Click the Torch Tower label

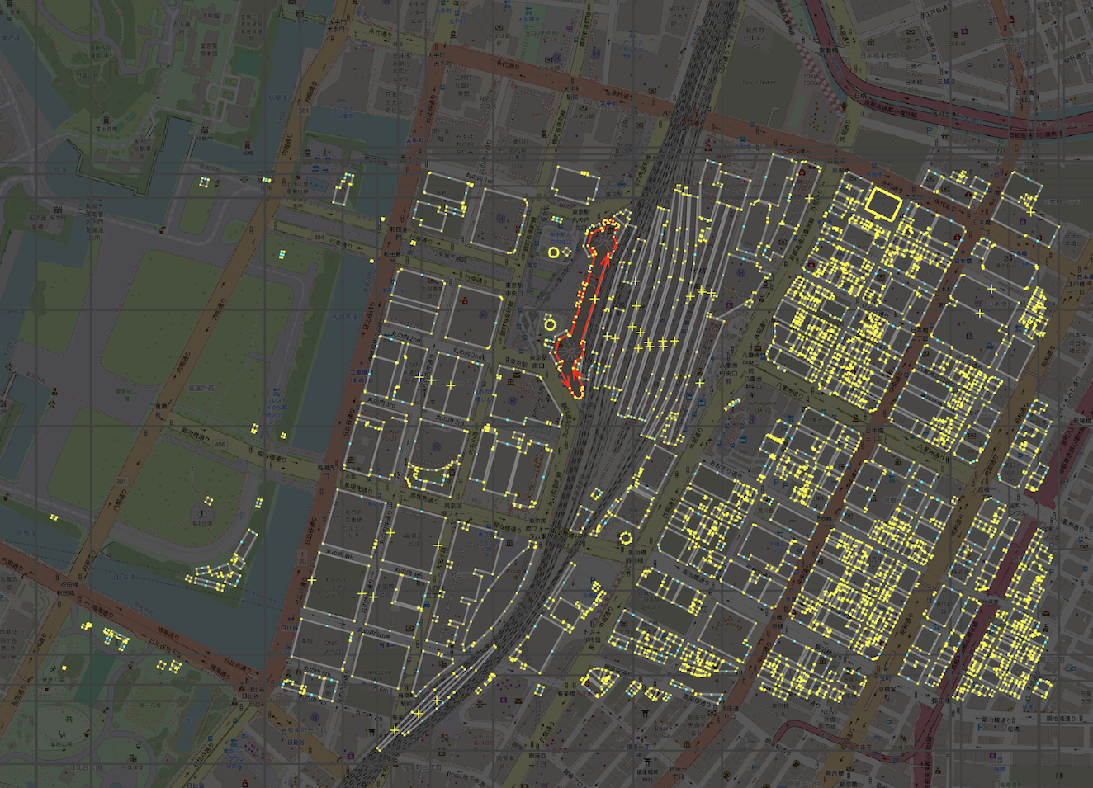[x=758, y=83]
